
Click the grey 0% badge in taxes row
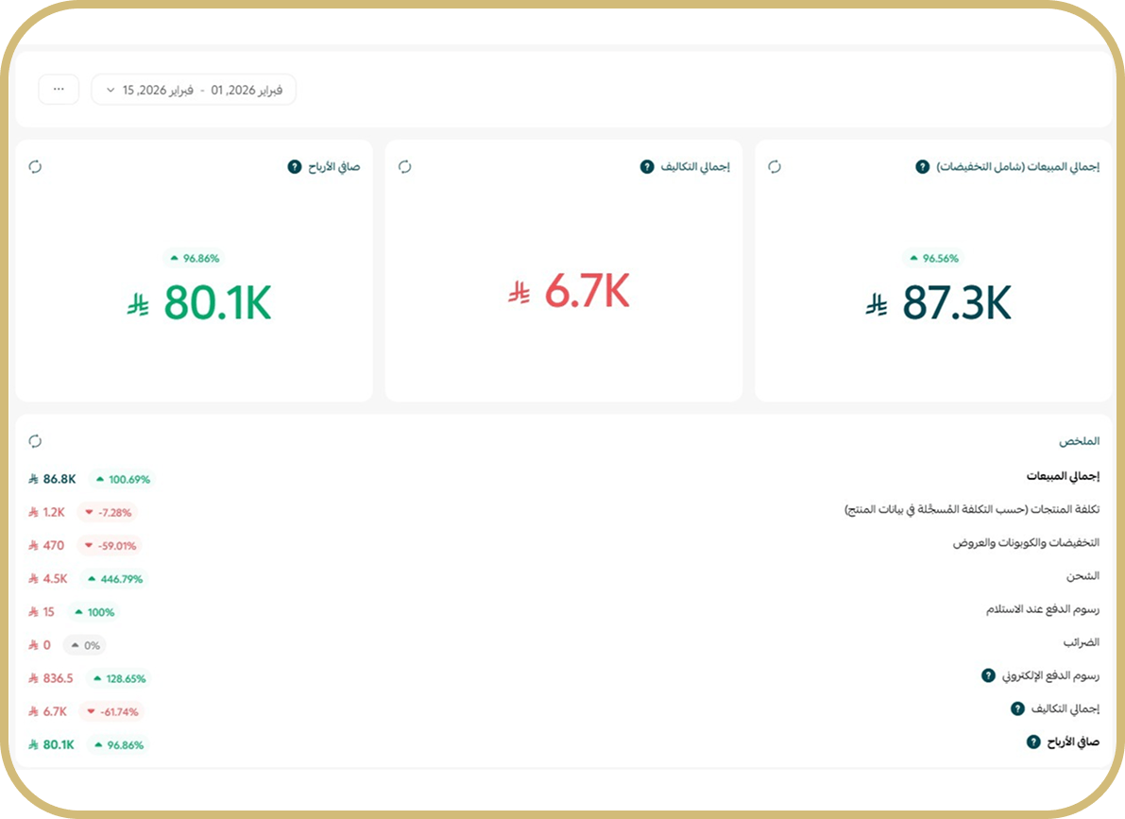click(x=85, y=645)
